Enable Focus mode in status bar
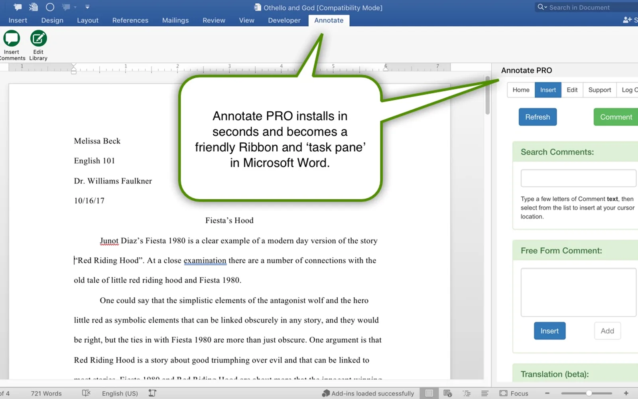This screenshot has width=638, height=399. pyautogui.click(x=514, y=393)
